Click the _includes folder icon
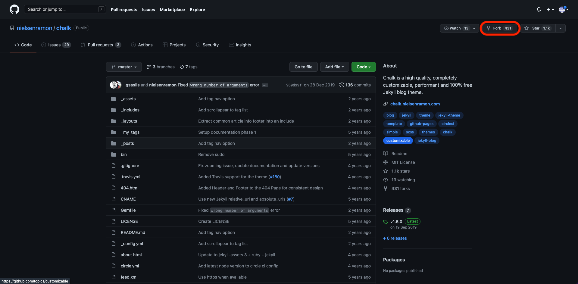 [114, 110]
